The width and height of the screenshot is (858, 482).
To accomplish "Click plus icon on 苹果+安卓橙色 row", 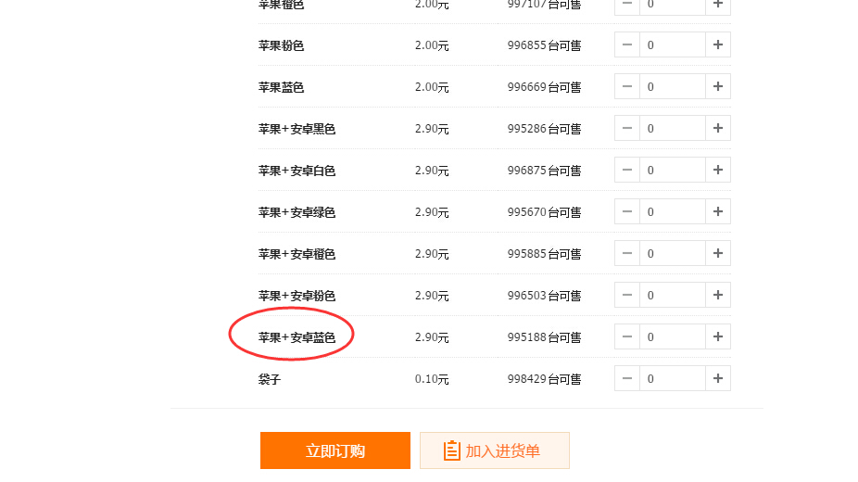I will pos(718,253).
